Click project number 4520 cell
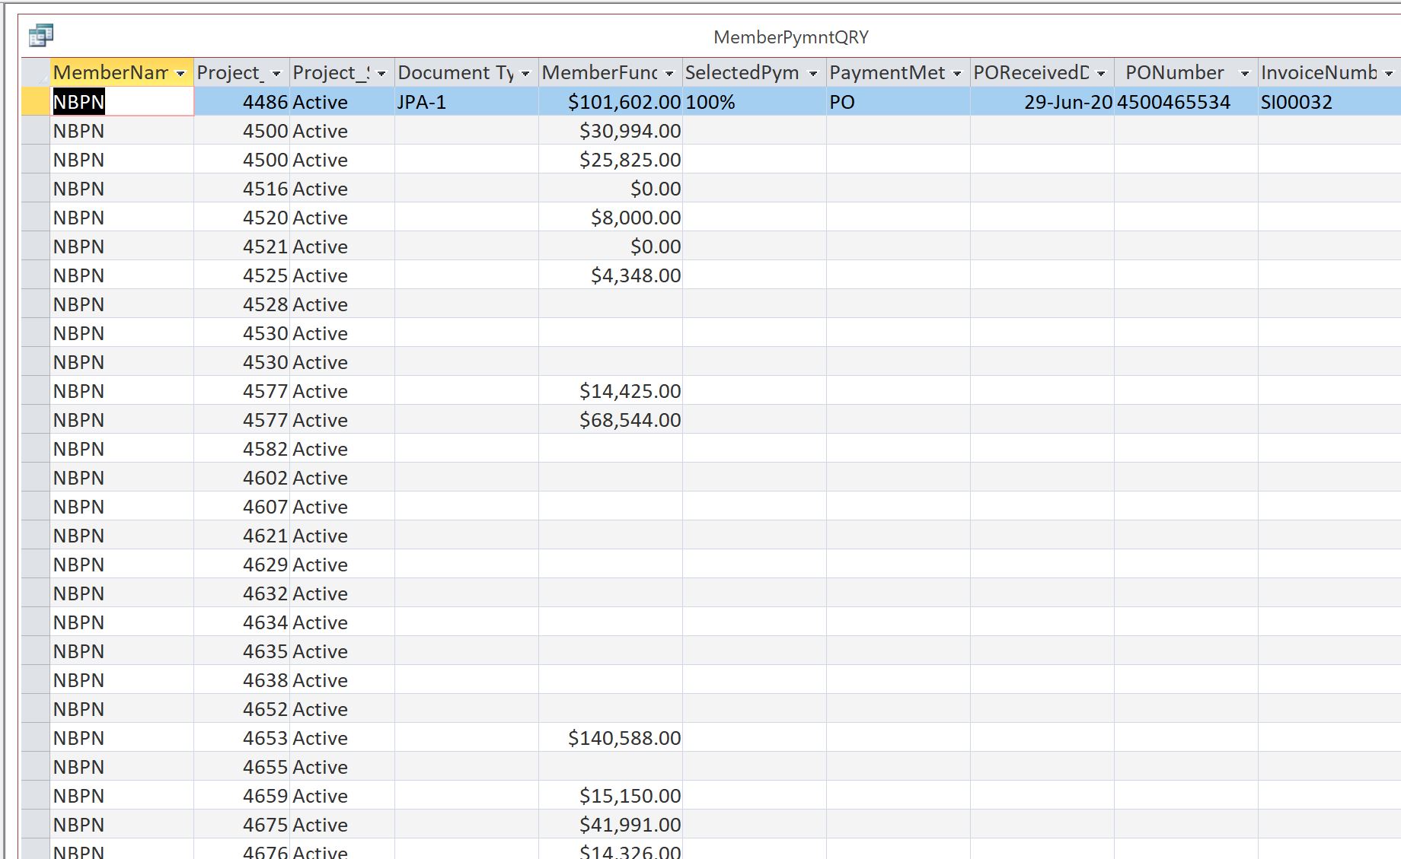 [x=242, y=218]
